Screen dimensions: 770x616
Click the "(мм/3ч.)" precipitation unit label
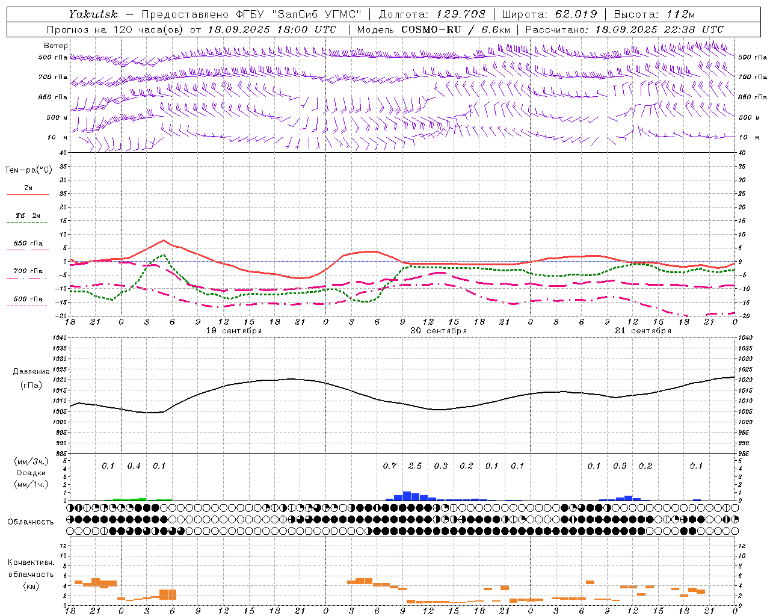pos(31,461)
